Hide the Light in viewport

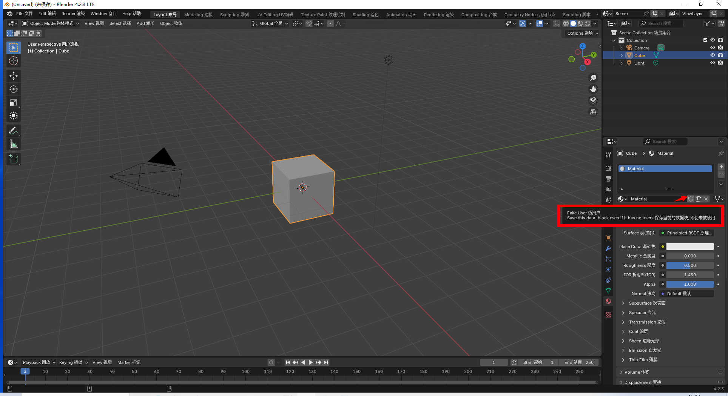[713, 63]
